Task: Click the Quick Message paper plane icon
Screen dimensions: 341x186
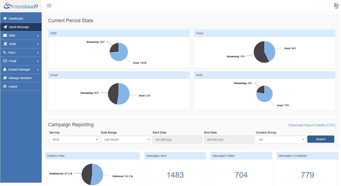Action: [x=5, y=27]
